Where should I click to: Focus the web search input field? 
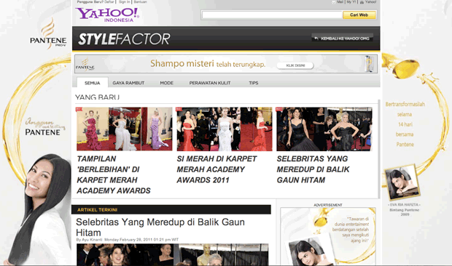point(272,15)
